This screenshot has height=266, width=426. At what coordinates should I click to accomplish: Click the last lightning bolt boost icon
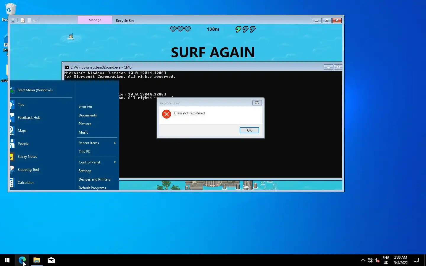(253, 29)
